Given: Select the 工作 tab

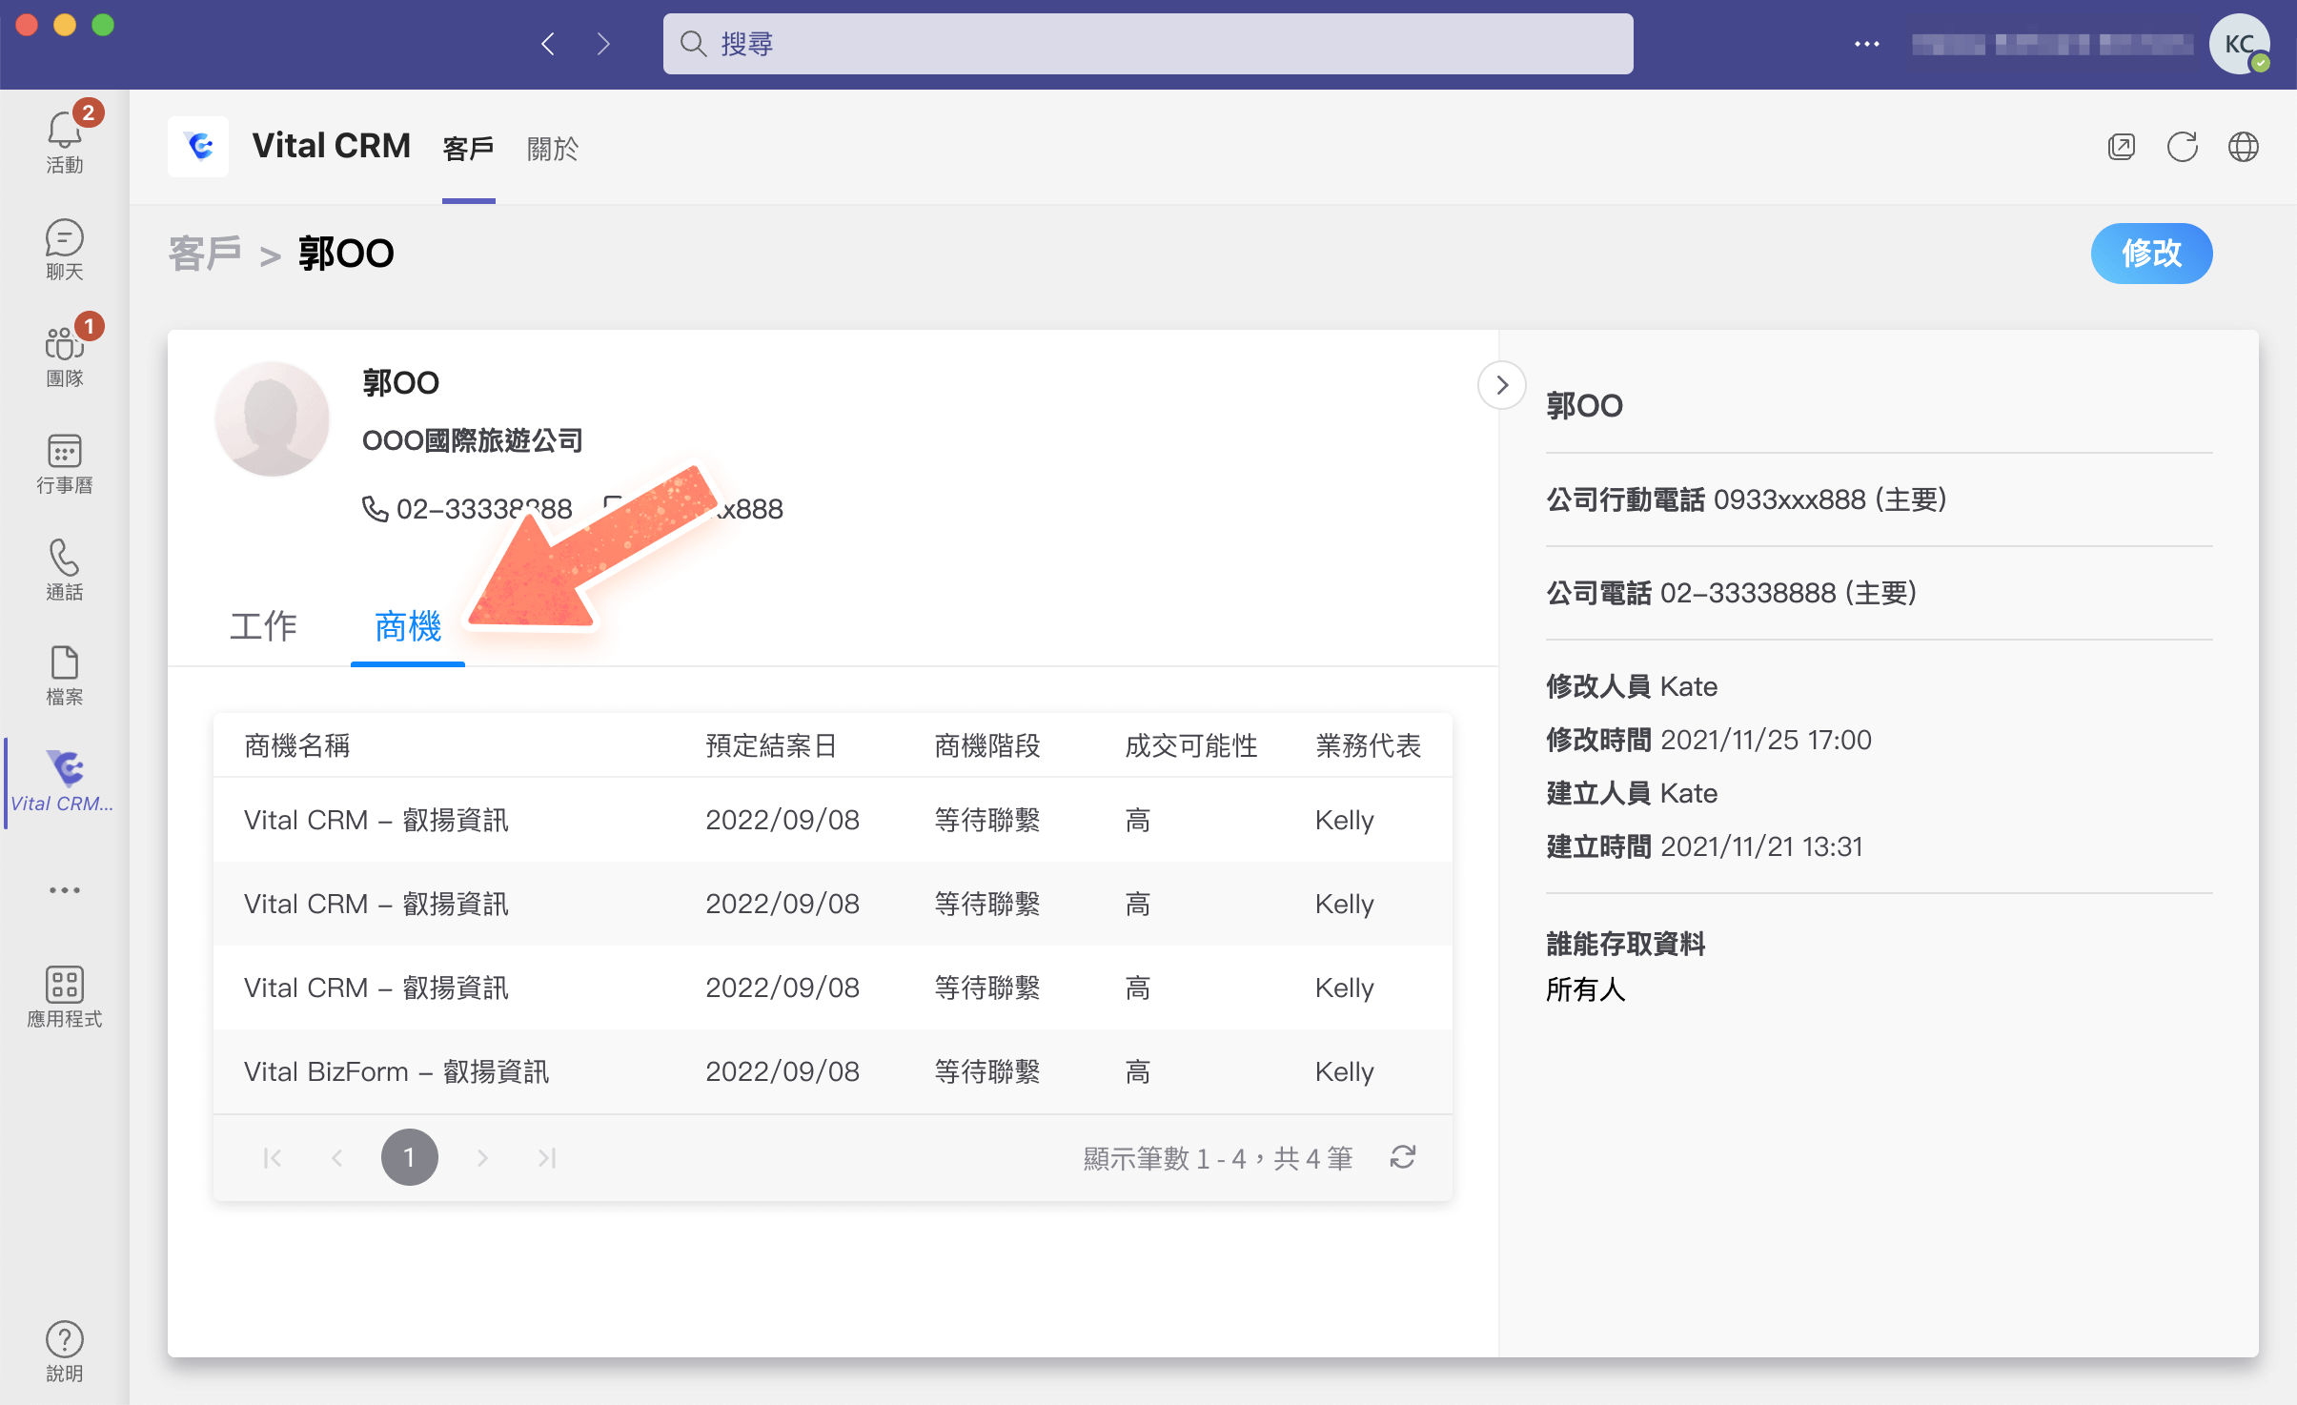Looking at the screenshot, I should [x=264, y=626].
